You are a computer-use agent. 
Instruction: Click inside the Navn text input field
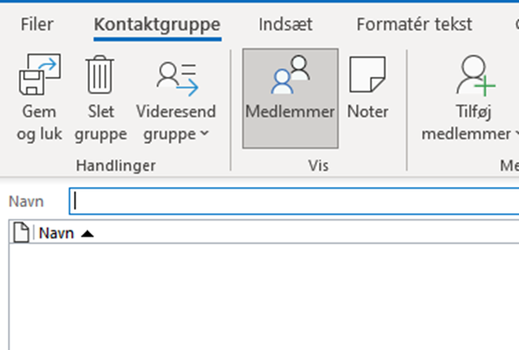click(294, 201)
